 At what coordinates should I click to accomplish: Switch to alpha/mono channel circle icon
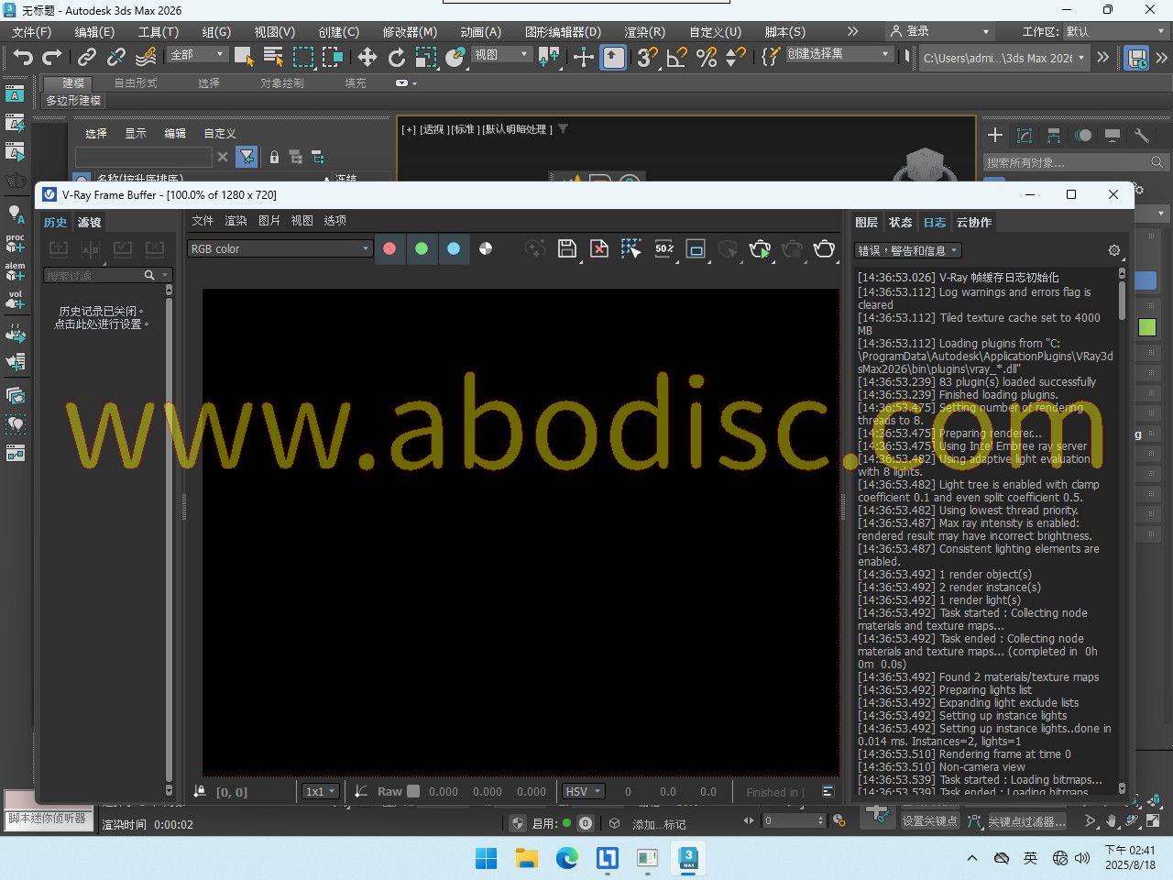[x=486, y=248]
